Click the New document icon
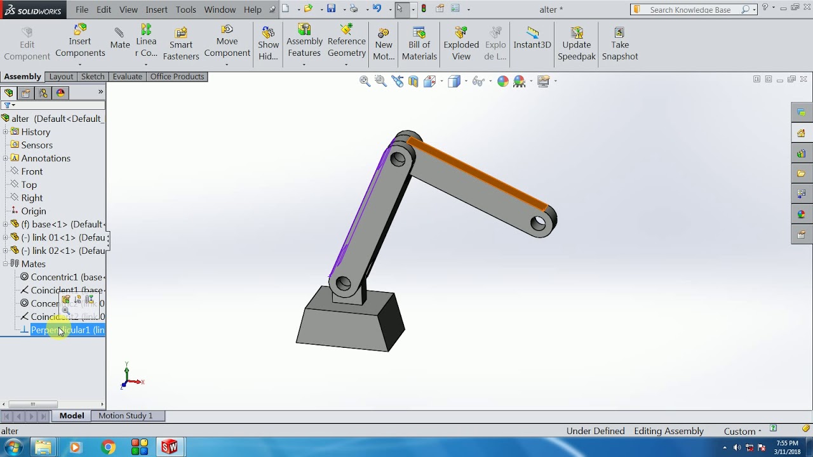Image resolution: width=813 pixels, height=457 pixels. (x=286, y=9)
